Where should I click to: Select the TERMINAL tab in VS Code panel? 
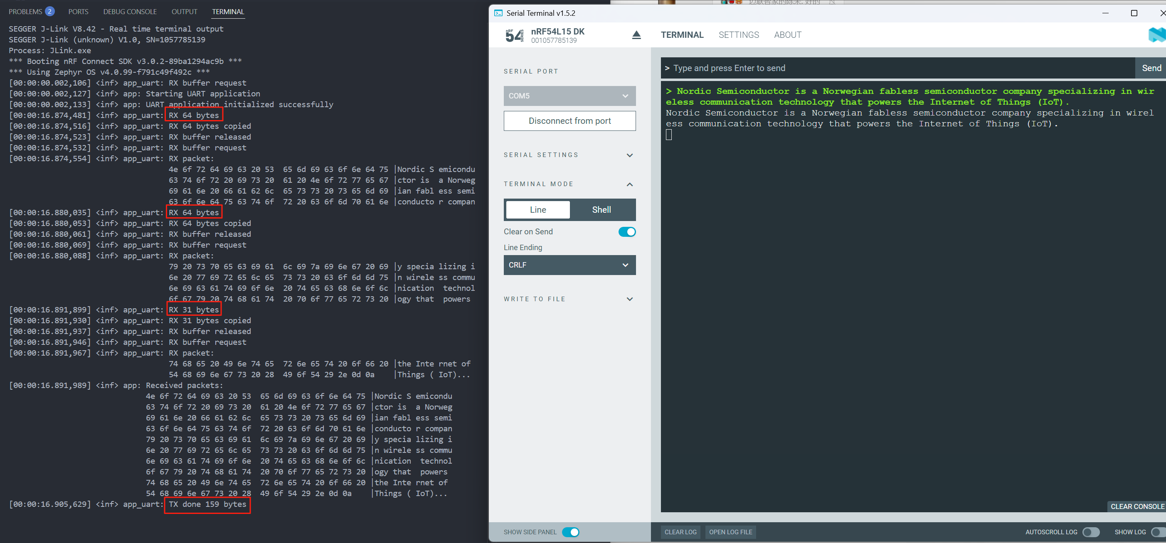[228, 12]
